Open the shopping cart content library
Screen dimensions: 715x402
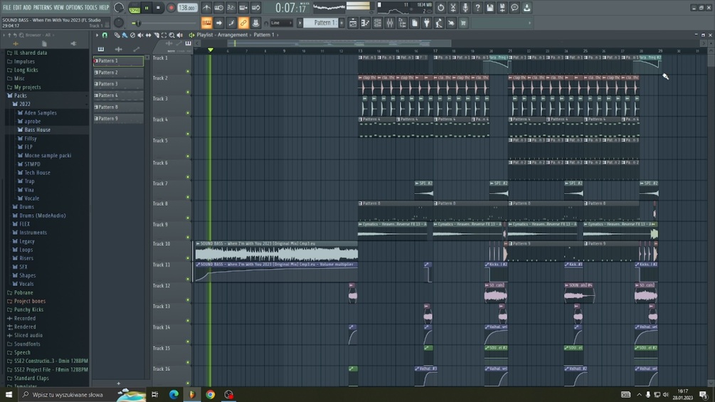tap(463, 23)
